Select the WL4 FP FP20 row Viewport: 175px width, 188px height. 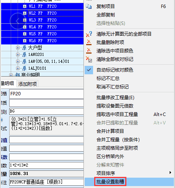(43, 27)
